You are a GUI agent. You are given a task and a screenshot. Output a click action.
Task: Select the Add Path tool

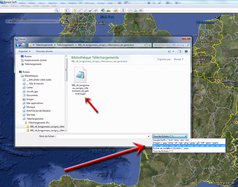click(85, 10)
